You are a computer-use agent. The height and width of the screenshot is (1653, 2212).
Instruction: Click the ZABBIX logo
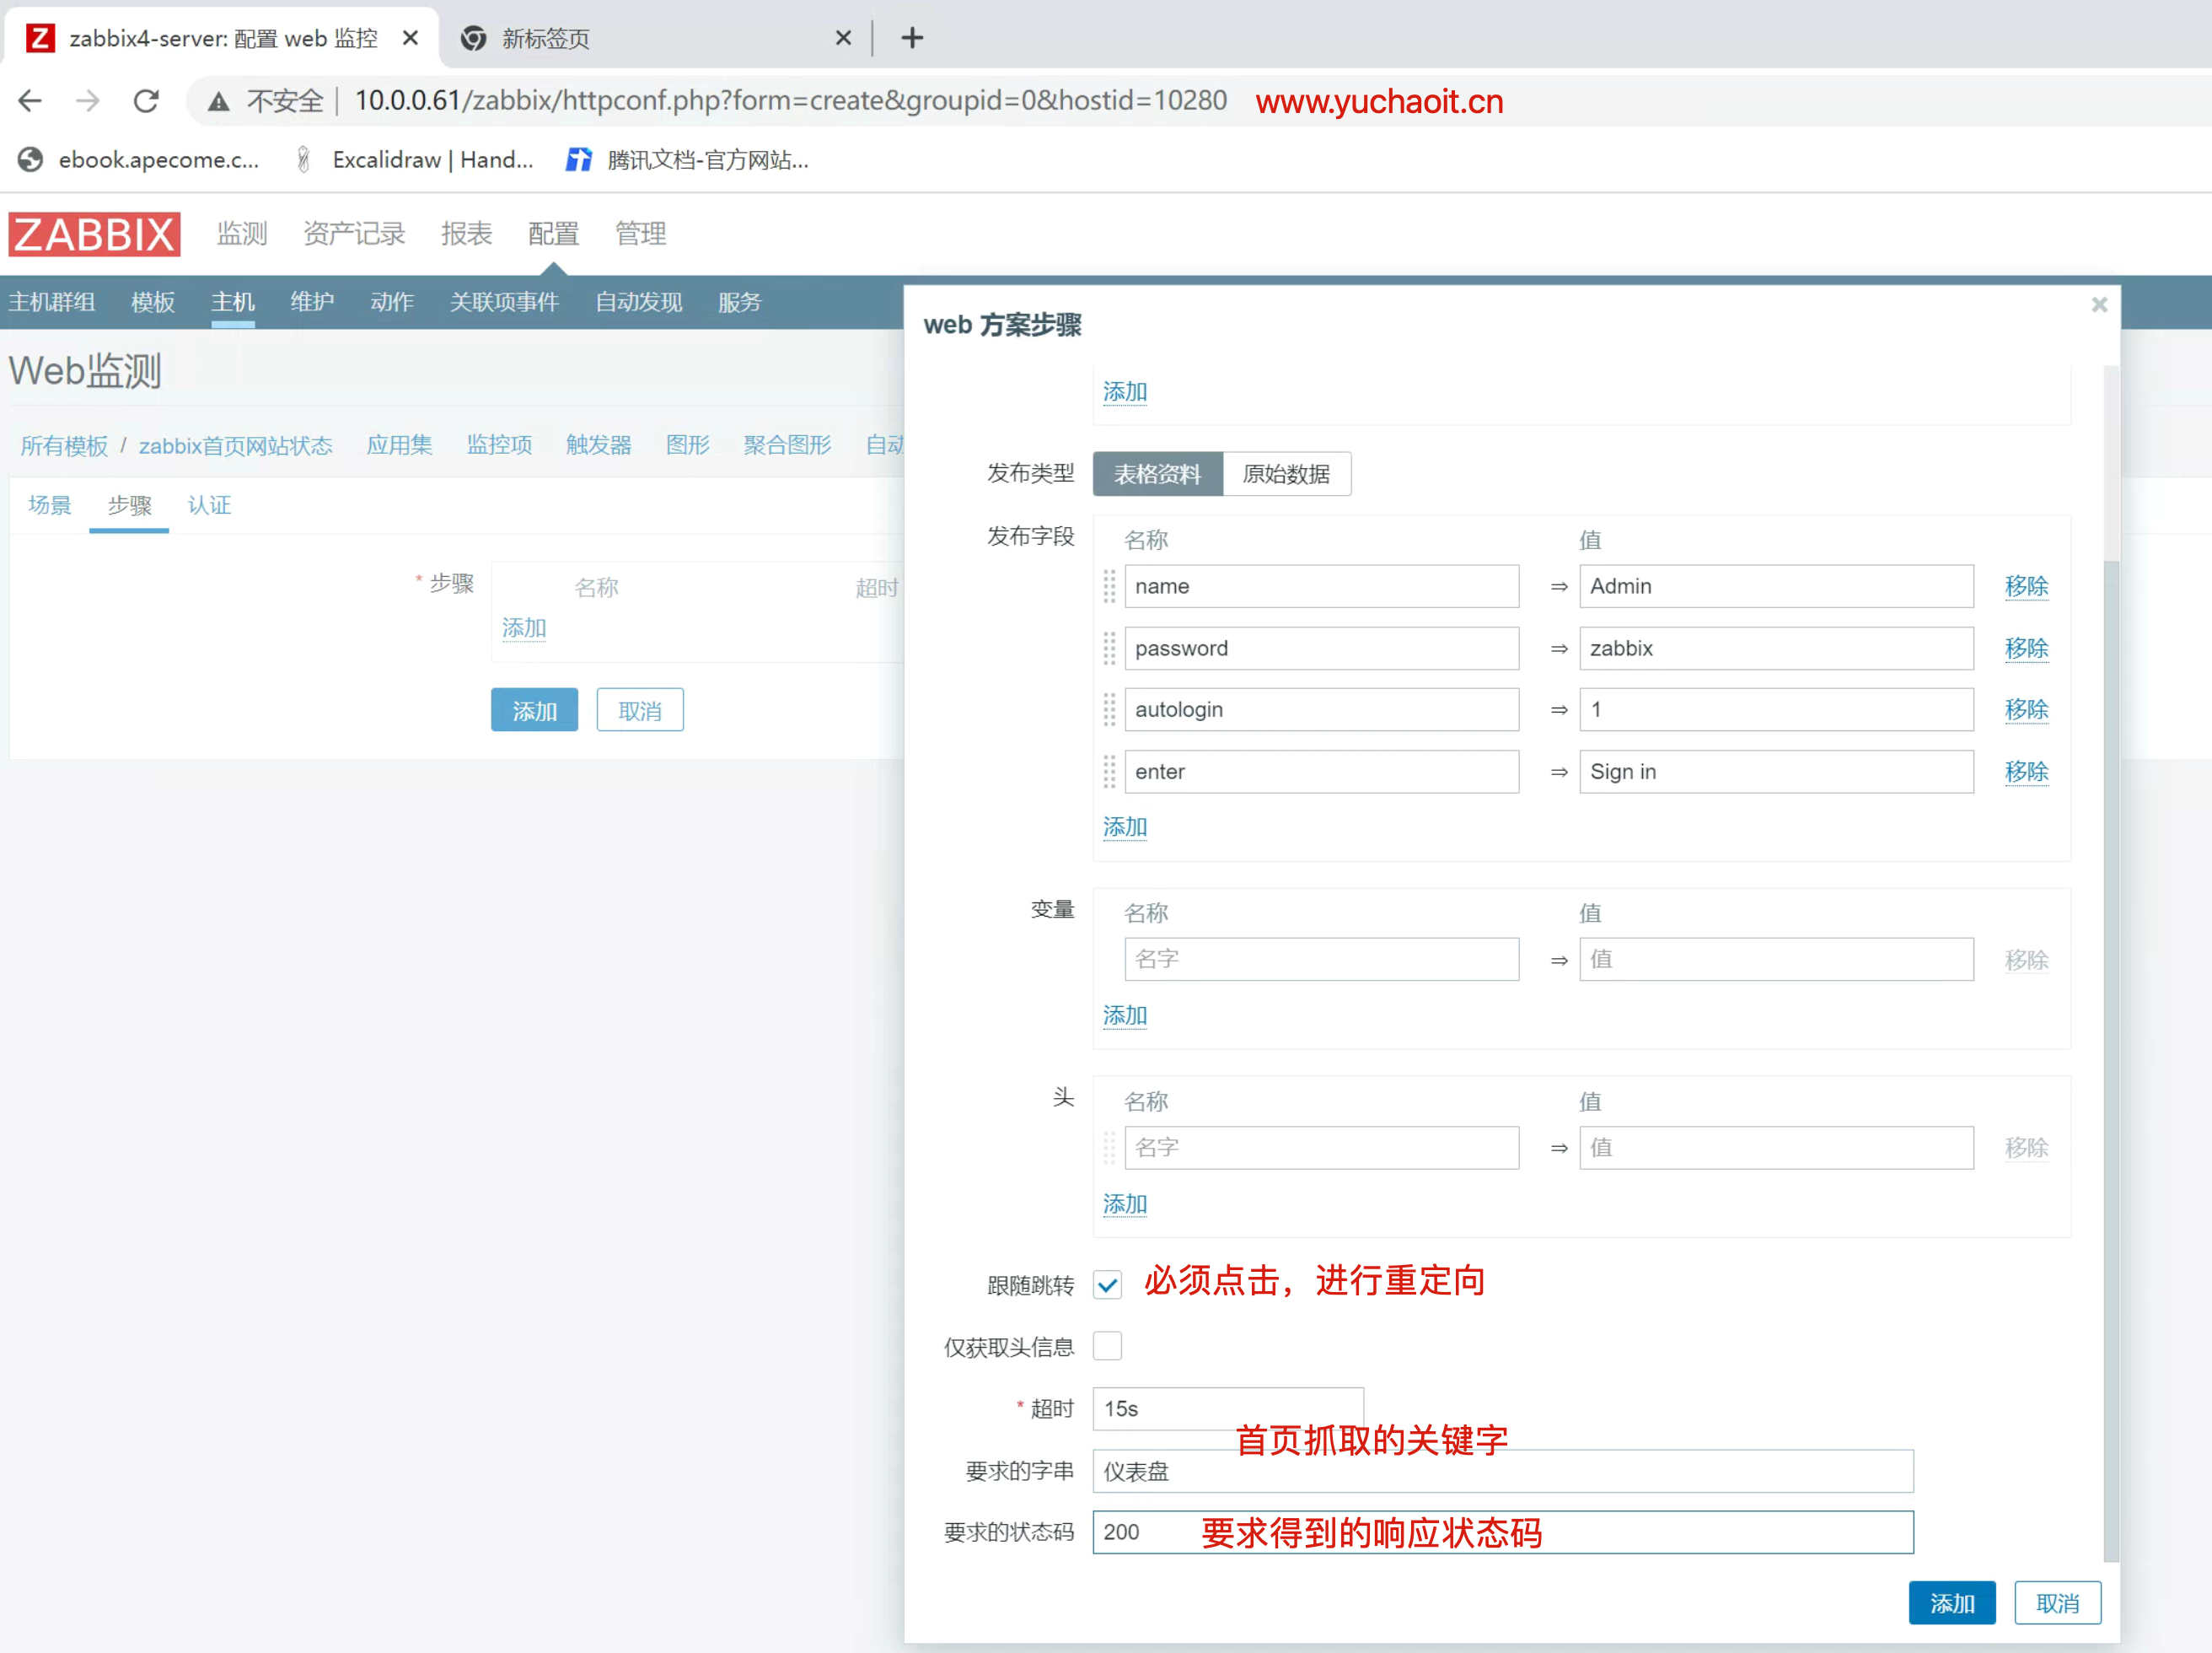94,234
